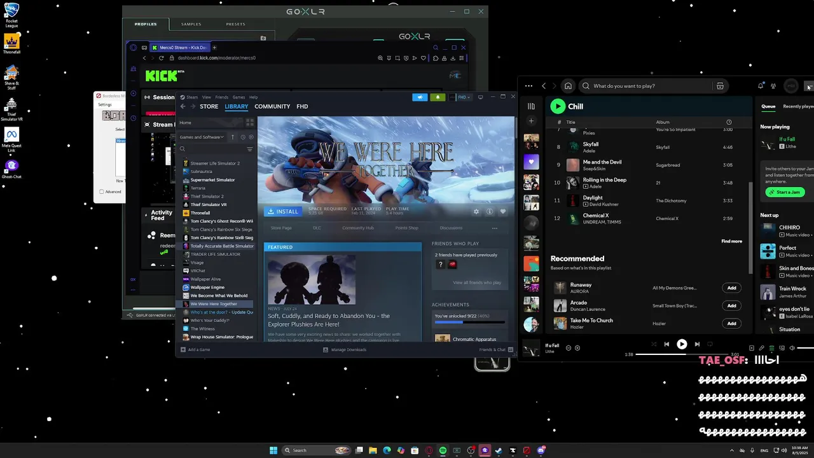This screenshot has height=458, width=814.
Task: Open Spotify queue icon in player bar
Action: [771, 348]
